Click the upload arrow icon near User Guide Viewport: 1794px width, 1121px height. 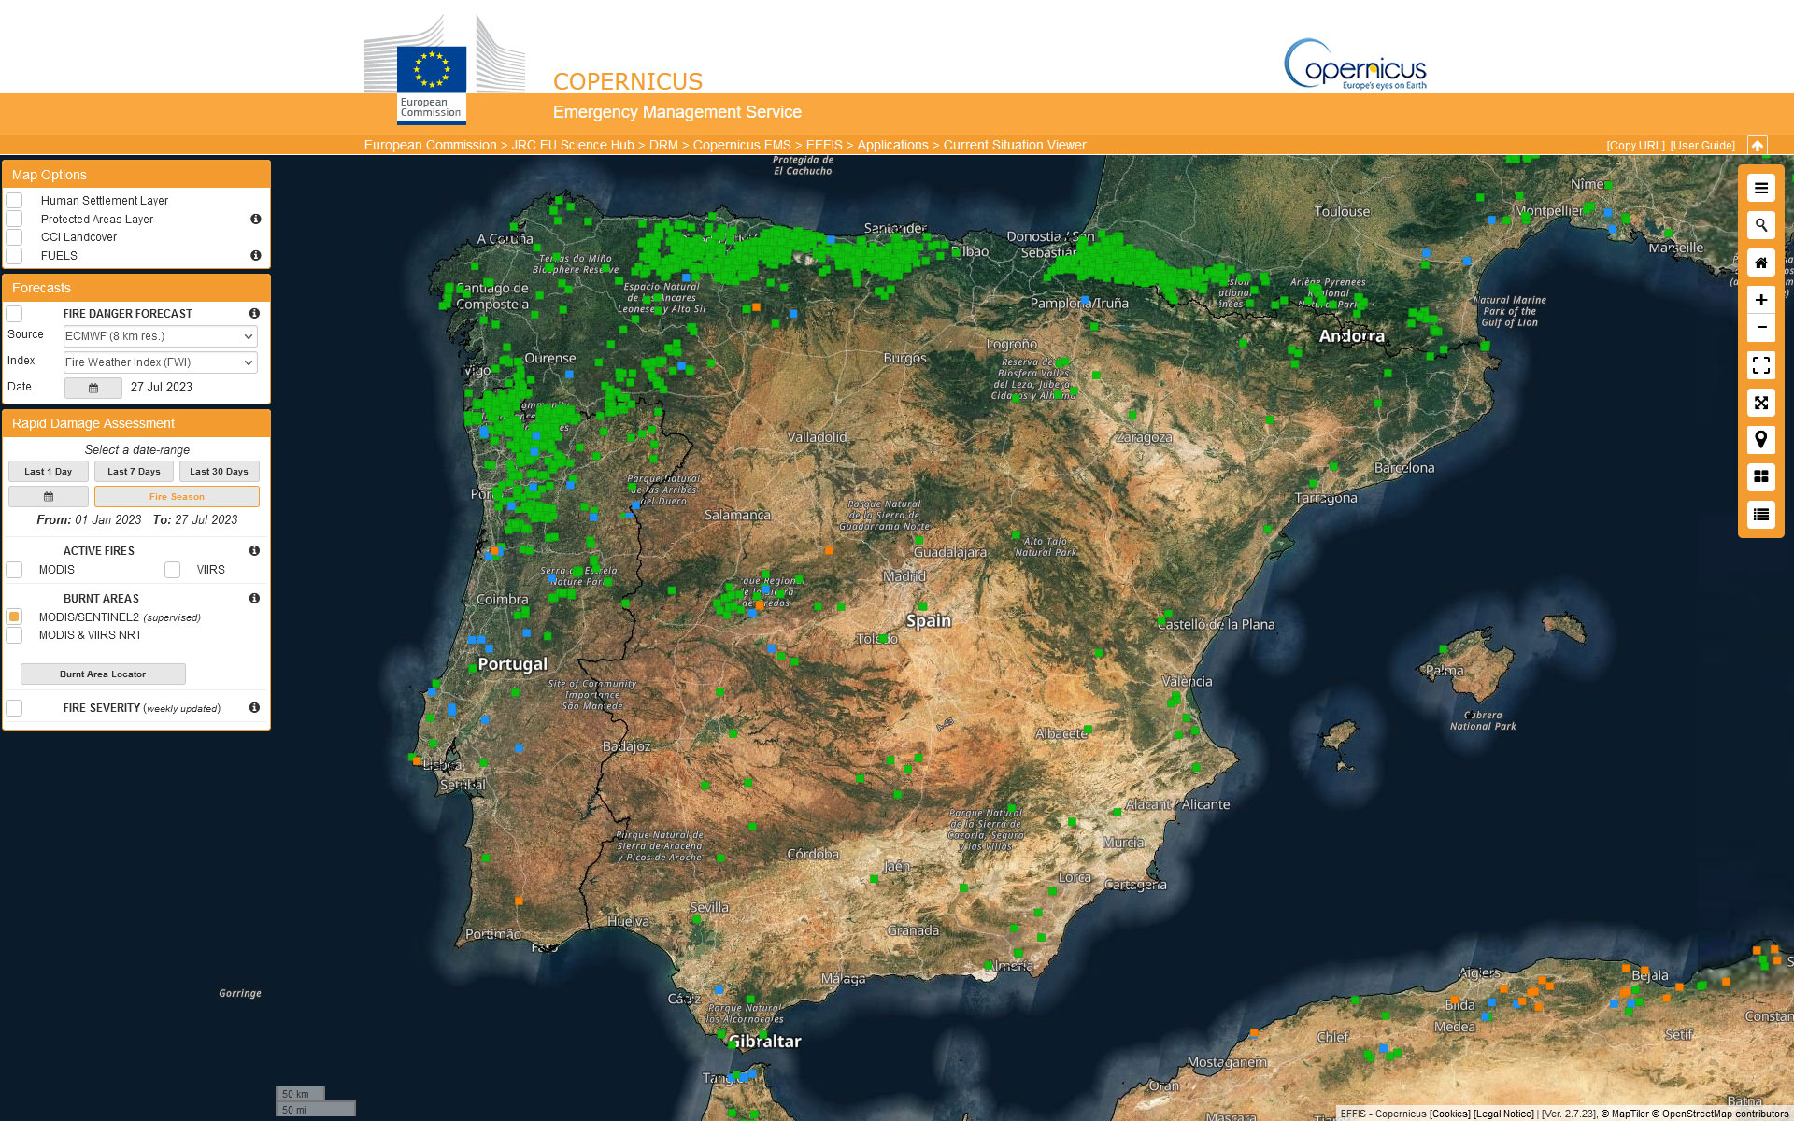pyautogui.click(x=1757, y=146)
